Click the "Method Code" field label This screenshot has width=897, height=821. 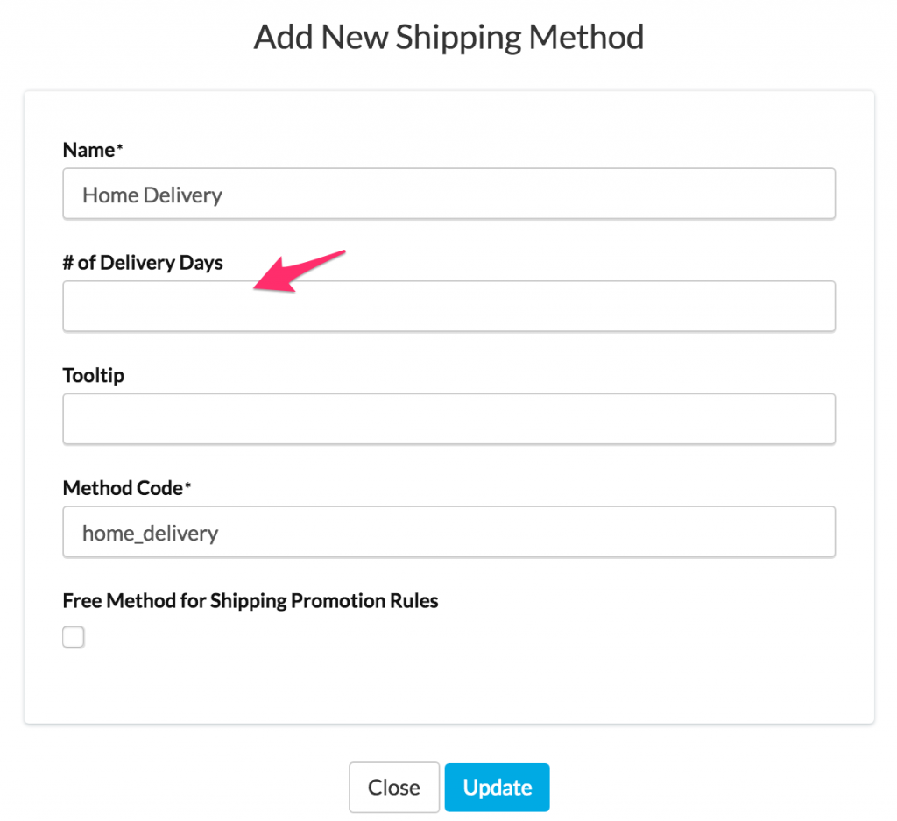pyautogui.click(x=122, y=488)
